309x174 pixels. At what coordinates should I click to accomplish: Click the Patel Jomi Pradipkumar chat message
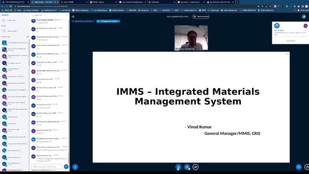pyautogui.click(x=49, y=55)
